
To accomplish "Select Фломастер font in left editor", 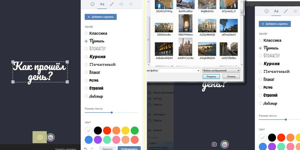I will (95, 49).
